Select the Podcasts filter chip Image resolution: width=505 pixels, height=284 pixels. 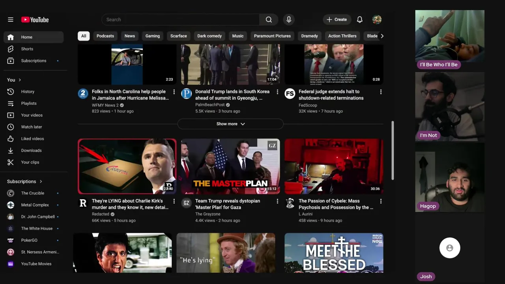click(x=105, y=36)
